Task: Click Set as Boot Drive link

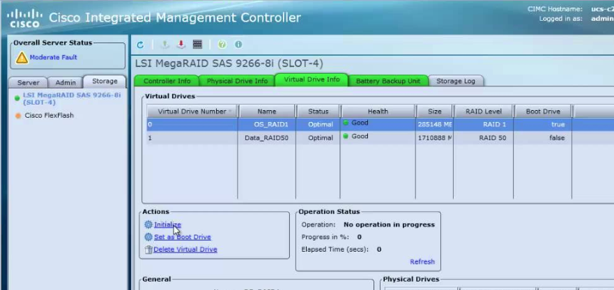Action: pyautogui.click(x=183, y=237)
